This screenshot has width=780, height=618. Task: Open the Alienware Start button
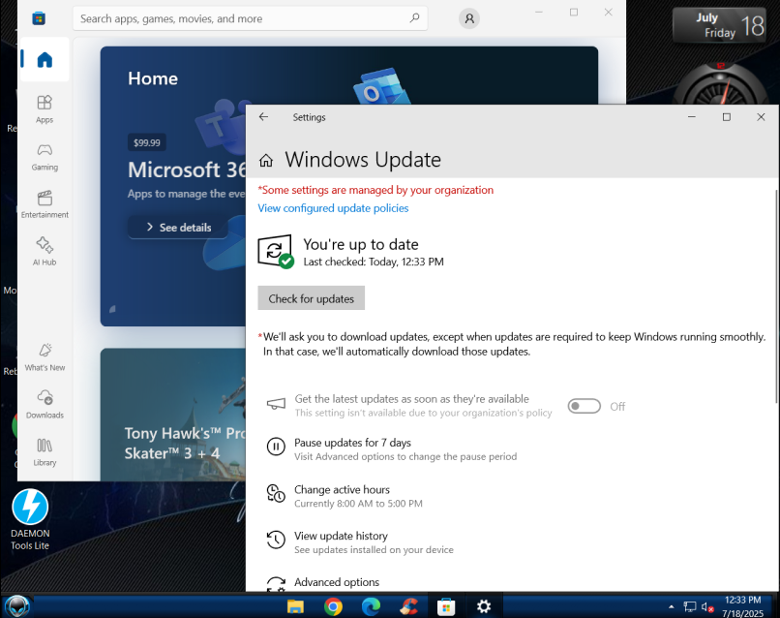(16, 606)
